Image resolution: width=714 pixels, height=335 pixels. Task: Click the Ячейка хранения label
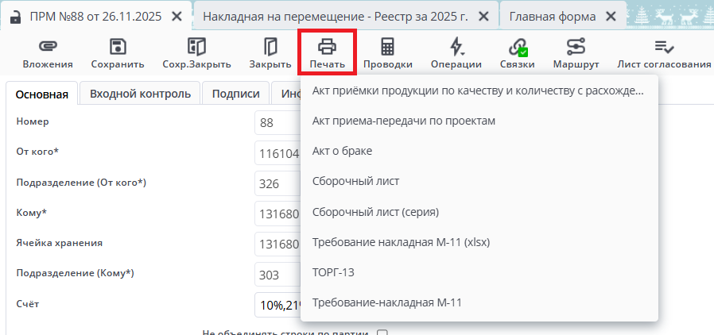[59, 243]
